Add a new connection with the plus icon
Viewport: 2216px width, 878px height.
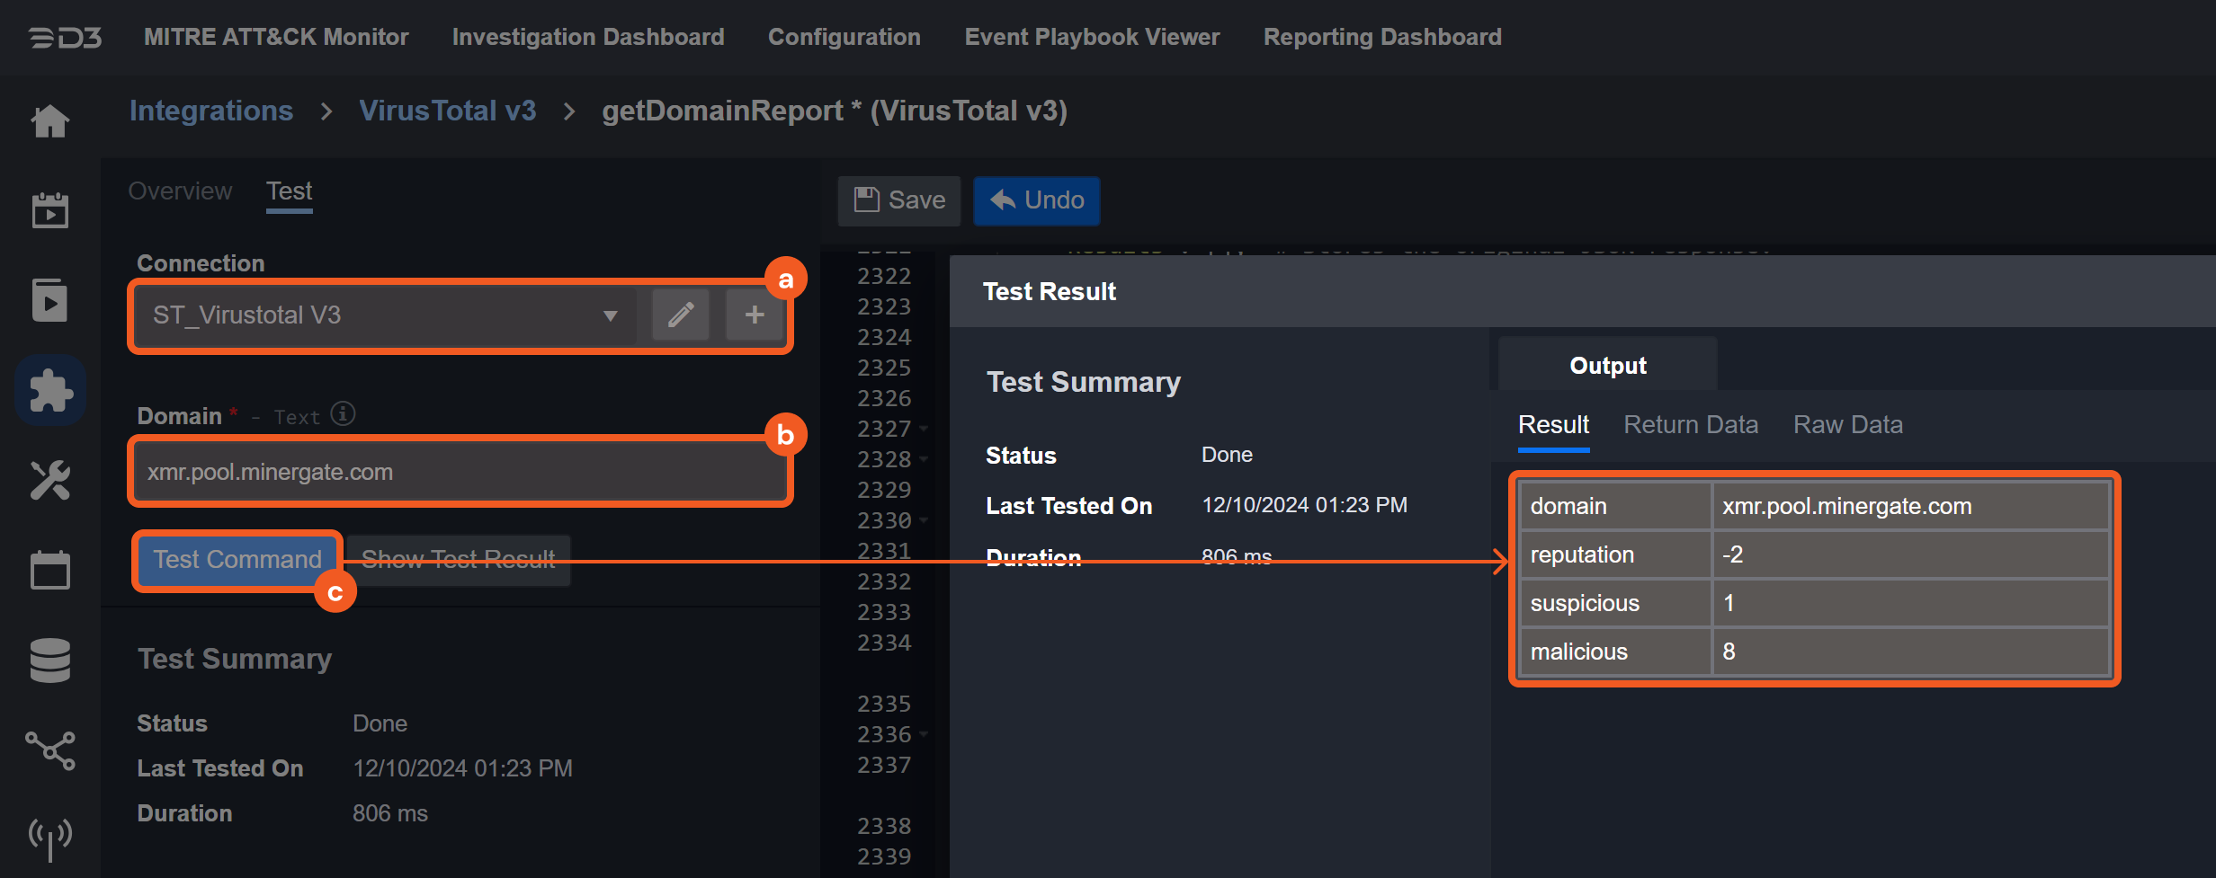(755, 315)
